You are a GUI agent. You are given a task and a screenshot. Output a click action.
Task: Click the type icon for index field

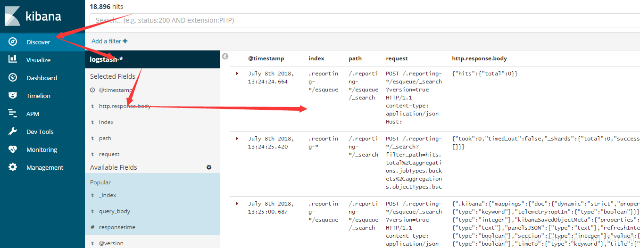[92, 122]
